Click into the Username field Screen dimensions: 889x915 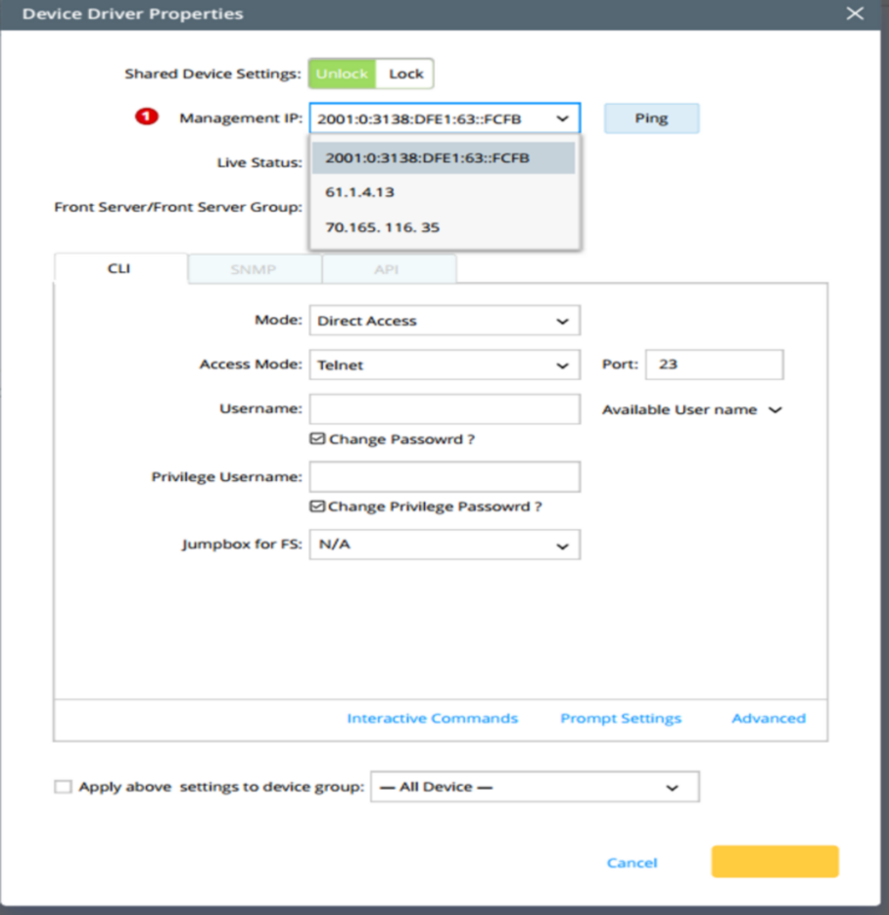coord(444,409)
